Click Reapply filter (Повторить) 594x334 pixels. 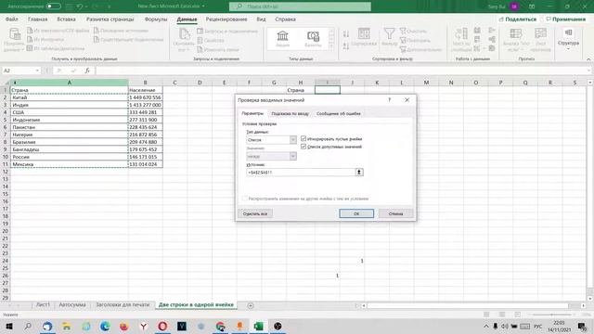click(415, 40)
